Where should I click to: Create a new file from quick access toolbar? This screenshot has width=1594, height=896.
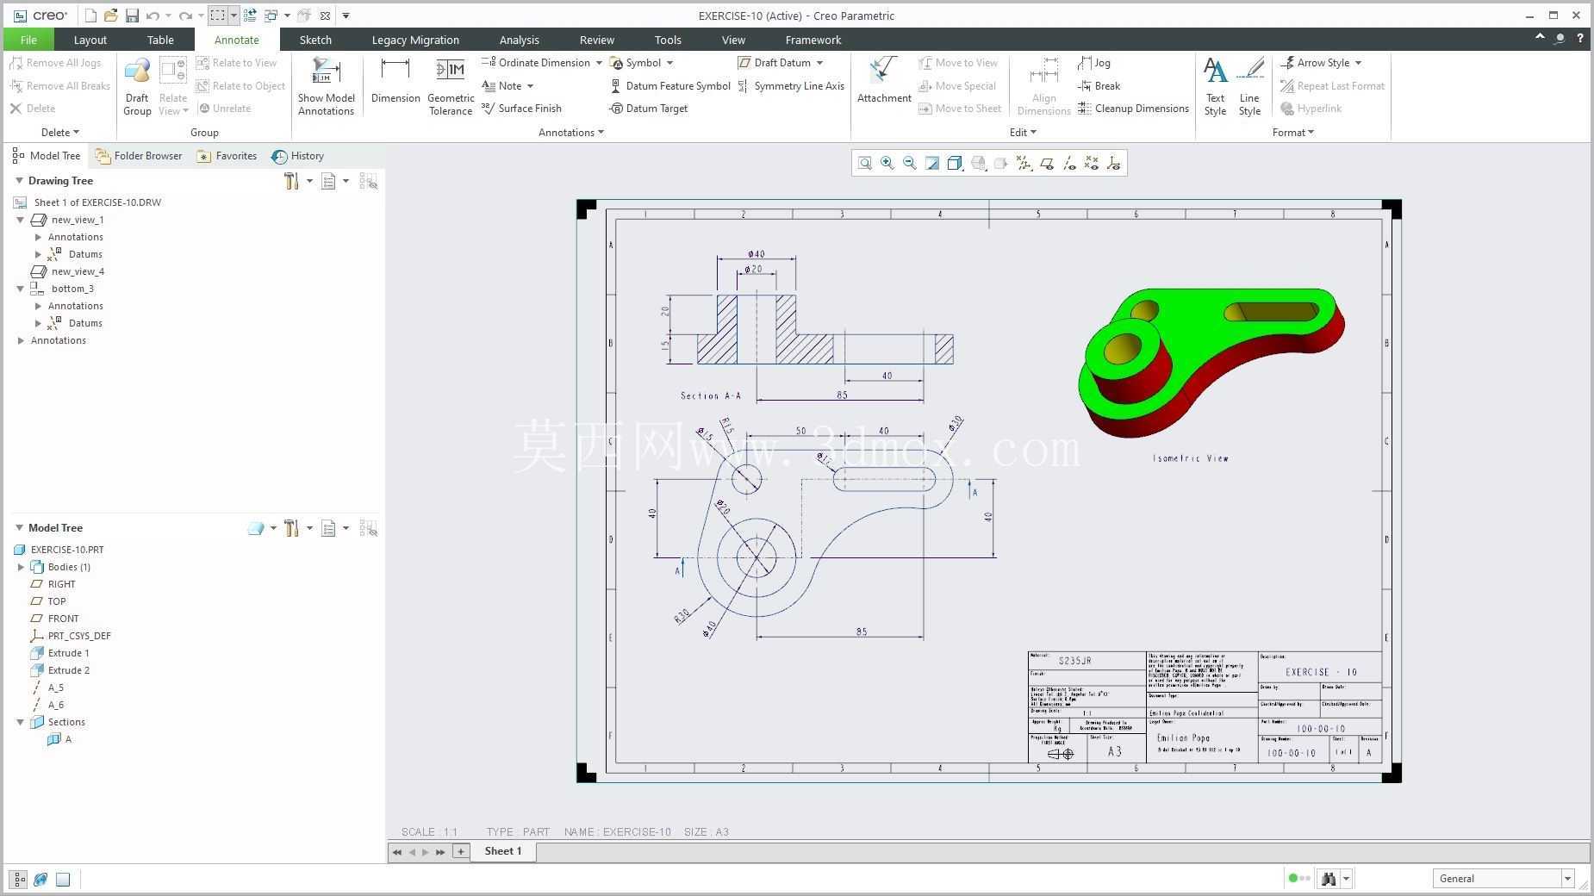90,16
